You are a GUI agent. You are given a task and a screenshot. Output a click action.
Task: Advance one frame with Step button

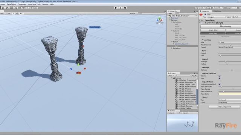(x=125, y=8)
